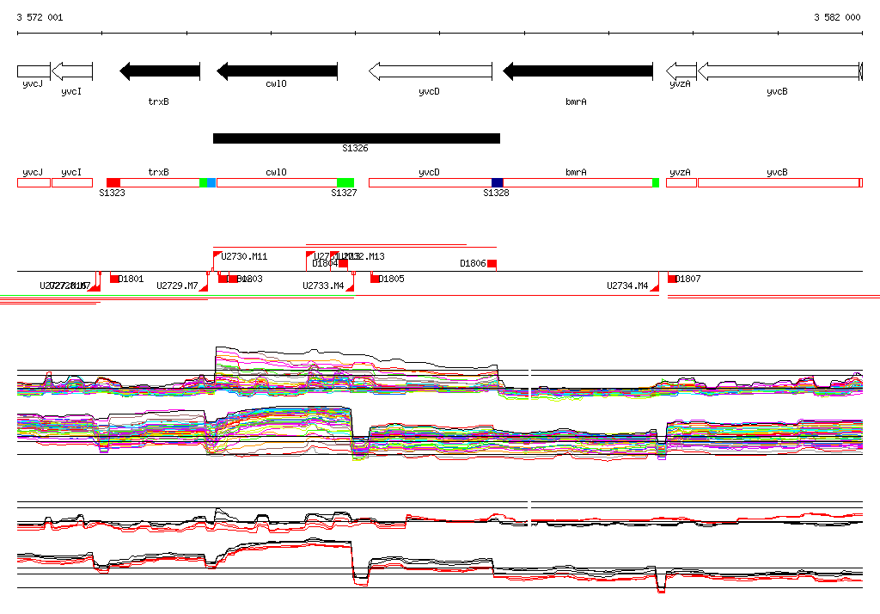Screen dimensions: 880x614
Task: Click the red triangle marker at U2730.M11
Action: click(217, 255)
